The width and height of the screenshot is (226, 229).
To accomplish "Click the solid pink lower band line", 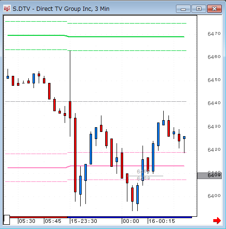I will click(96, 166).
